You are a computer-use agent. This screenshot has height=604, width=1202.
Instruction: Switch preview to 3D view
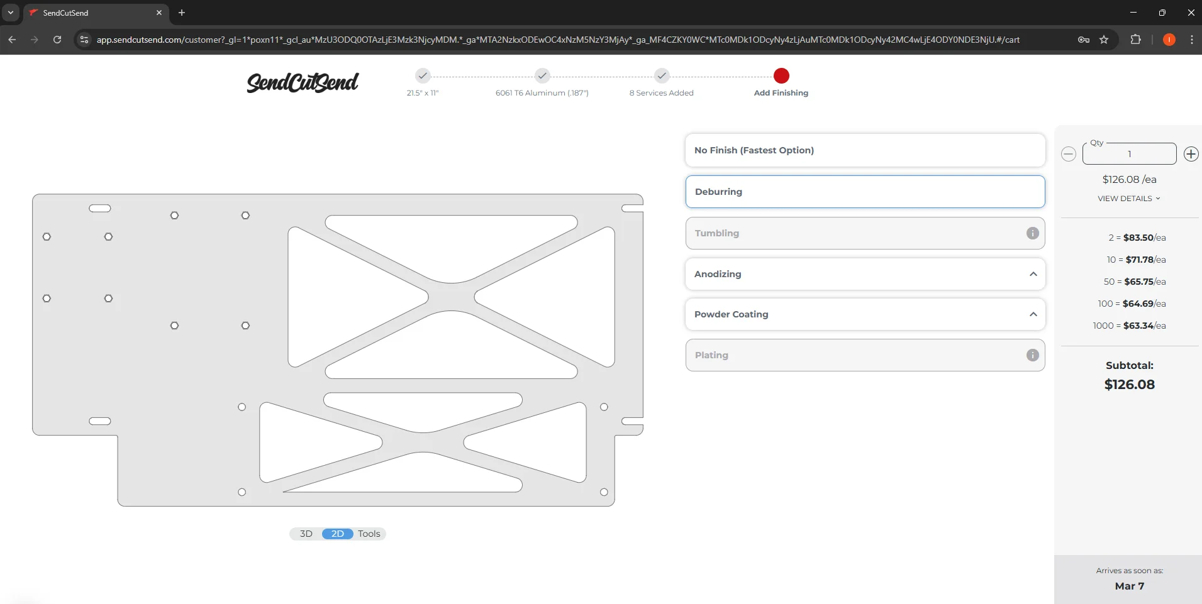click(306, 534)
